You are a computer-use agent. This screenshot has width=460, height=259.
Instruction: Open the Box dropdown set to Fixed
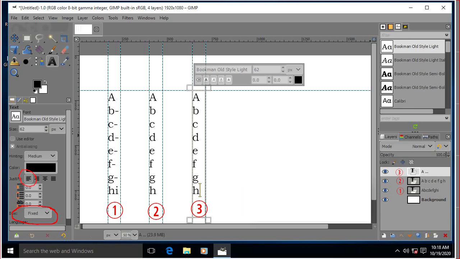pos(38,213)
